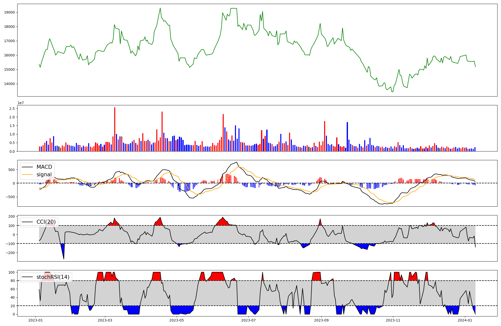This screenshot has height=326, width=501.
Task: Click the 2023-11 x-axis date label
Action: click(x=393, y=320)
